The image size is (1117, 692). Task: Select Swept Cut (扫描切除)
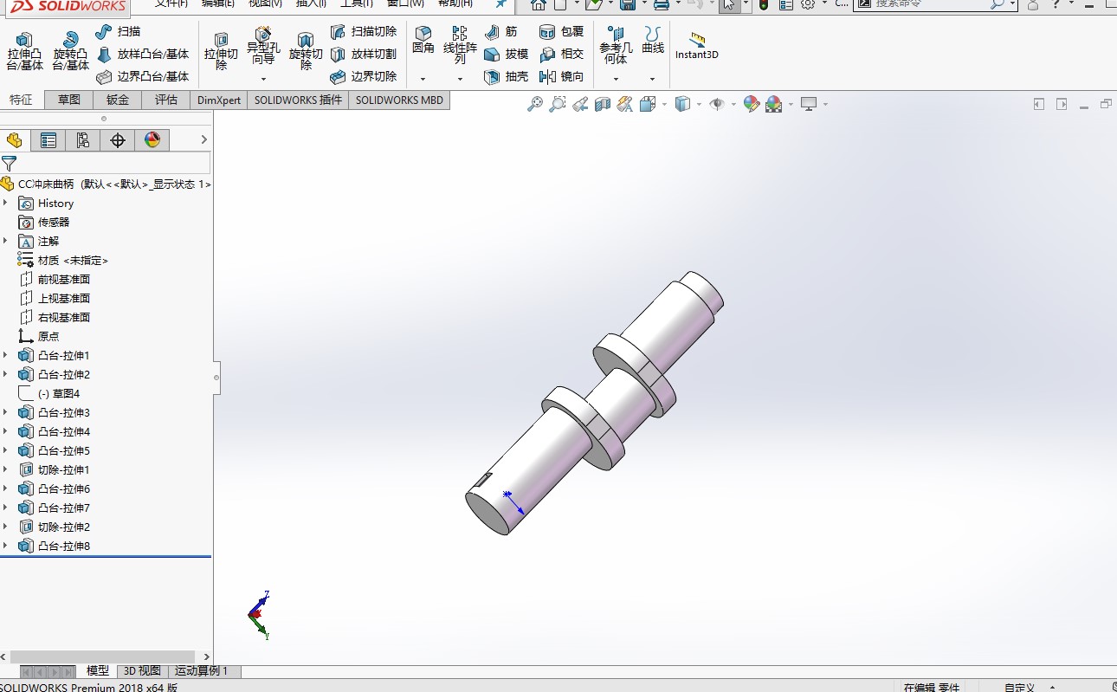click(364, 32)
